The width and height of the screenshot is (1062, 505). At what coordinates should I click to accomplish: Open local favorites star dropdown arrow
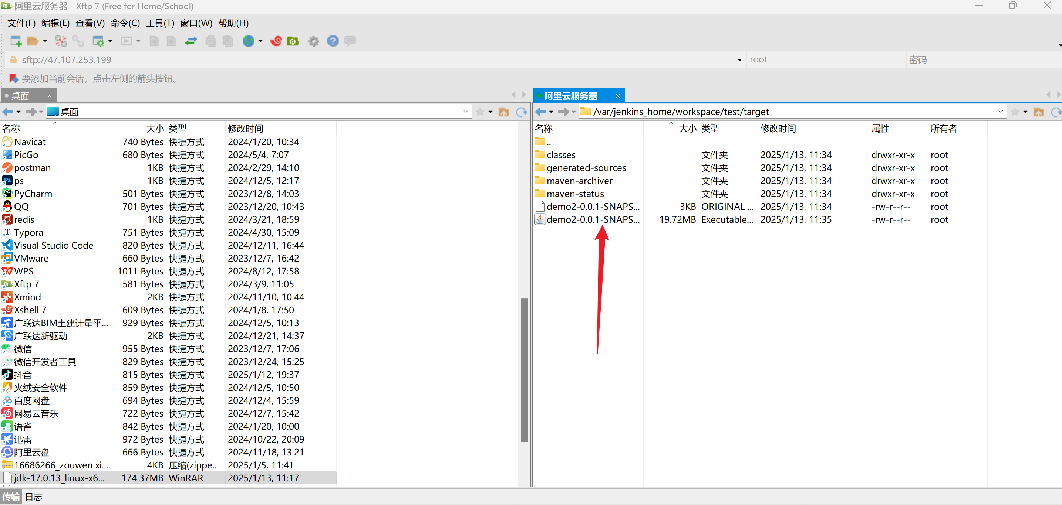point(490,112)
